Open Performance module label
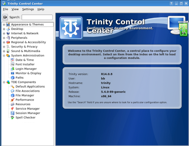 (25, 100)
